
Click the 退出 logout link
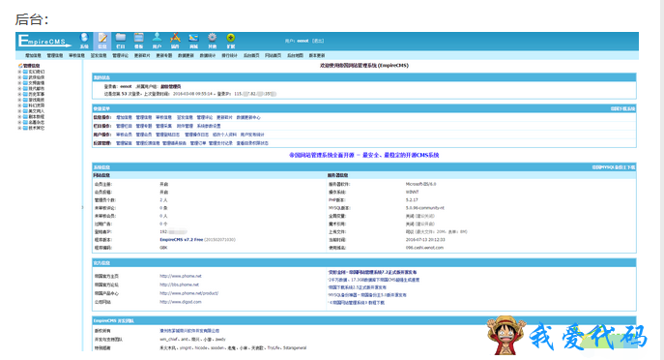(x=318, y=41)
